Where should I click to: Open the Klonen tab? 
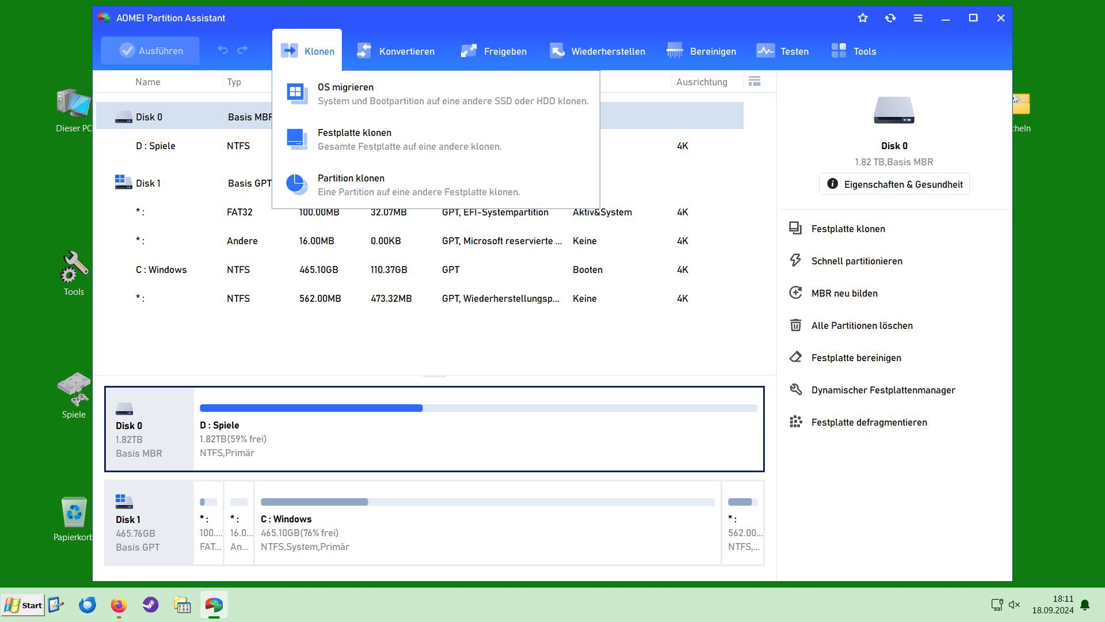(x=307, y=51)
